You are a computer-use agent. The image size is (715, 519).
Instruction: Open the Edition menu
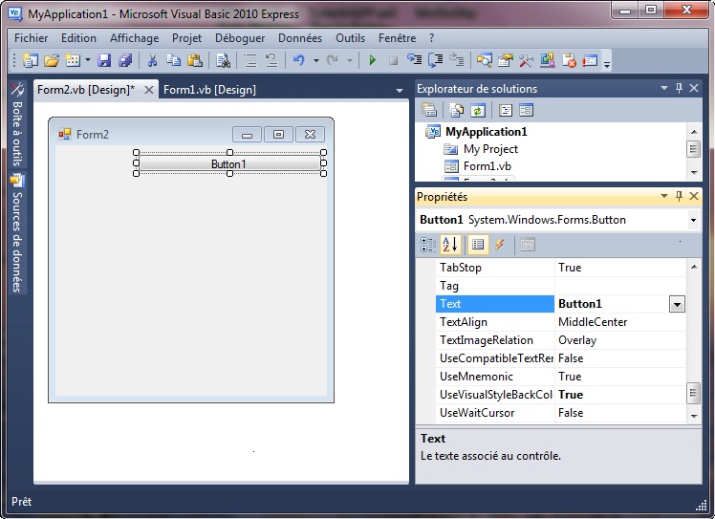78,38
